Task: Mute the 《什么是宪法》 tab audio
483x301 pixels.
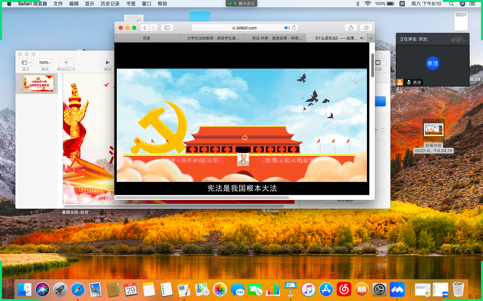Action: [x=362, y=38]
